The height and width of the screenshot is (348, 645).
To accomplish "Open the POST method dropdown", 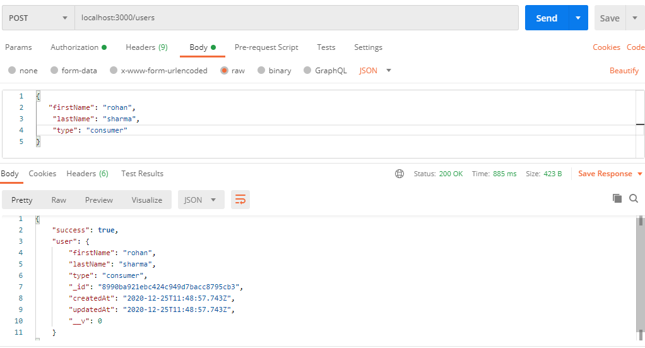I will (38, 18).
